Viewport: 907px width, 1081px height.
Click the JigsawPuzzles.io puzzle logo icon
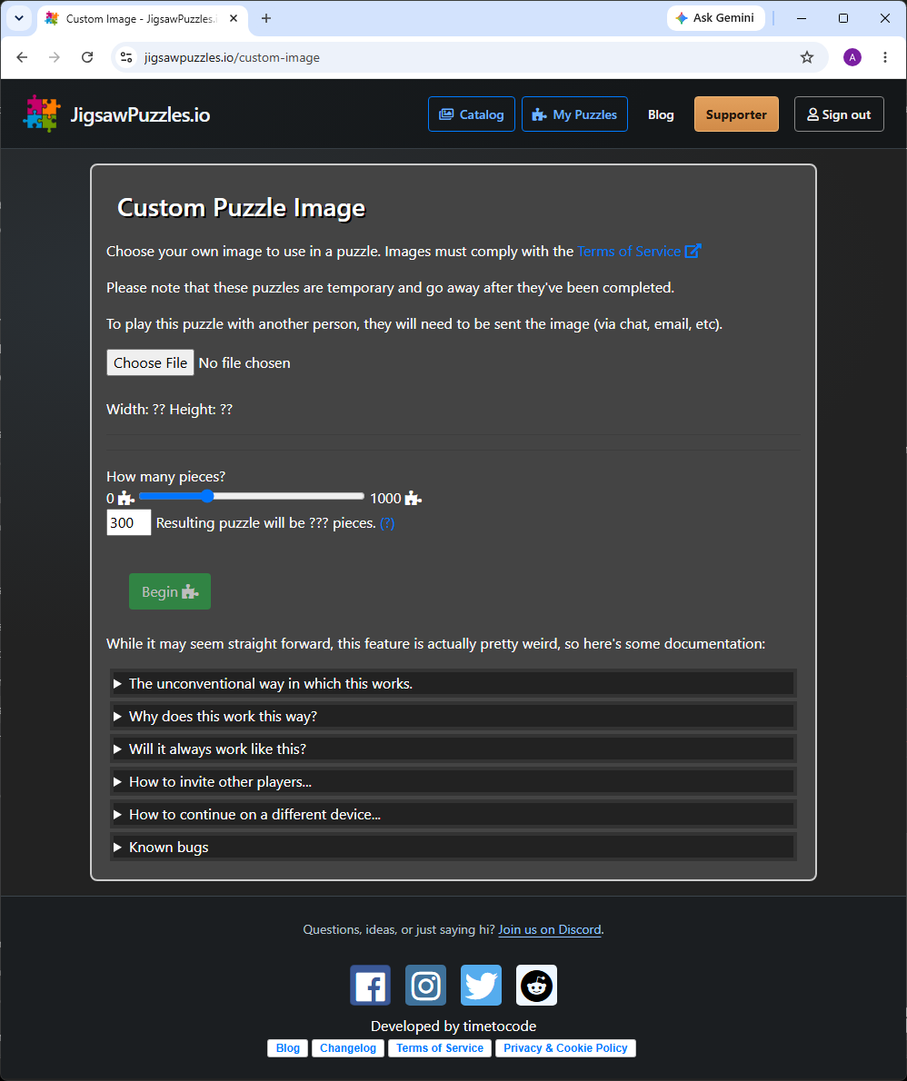point(42,114)
